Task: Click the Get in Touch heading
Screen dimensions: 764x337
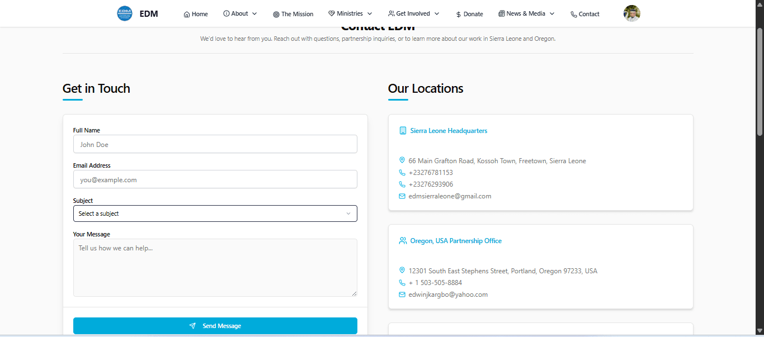Action: pos(96,88)
